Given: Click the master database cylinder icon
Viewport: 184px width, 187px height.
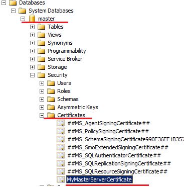Looking at the screenshot, I should pyautogui.click(x=32, y=19).
